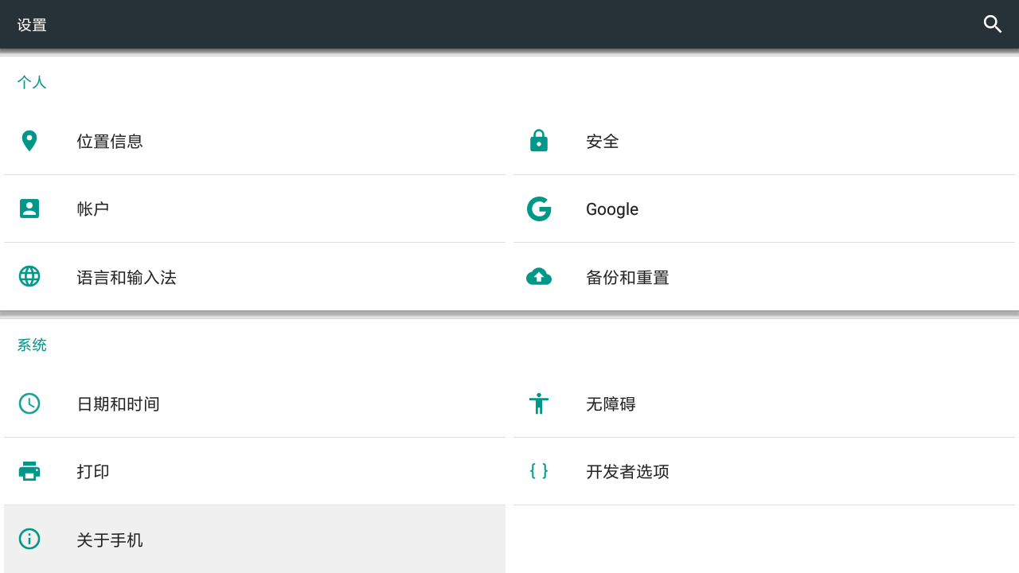
Task: Open 位置信息 settings
Action: point(255,141)
